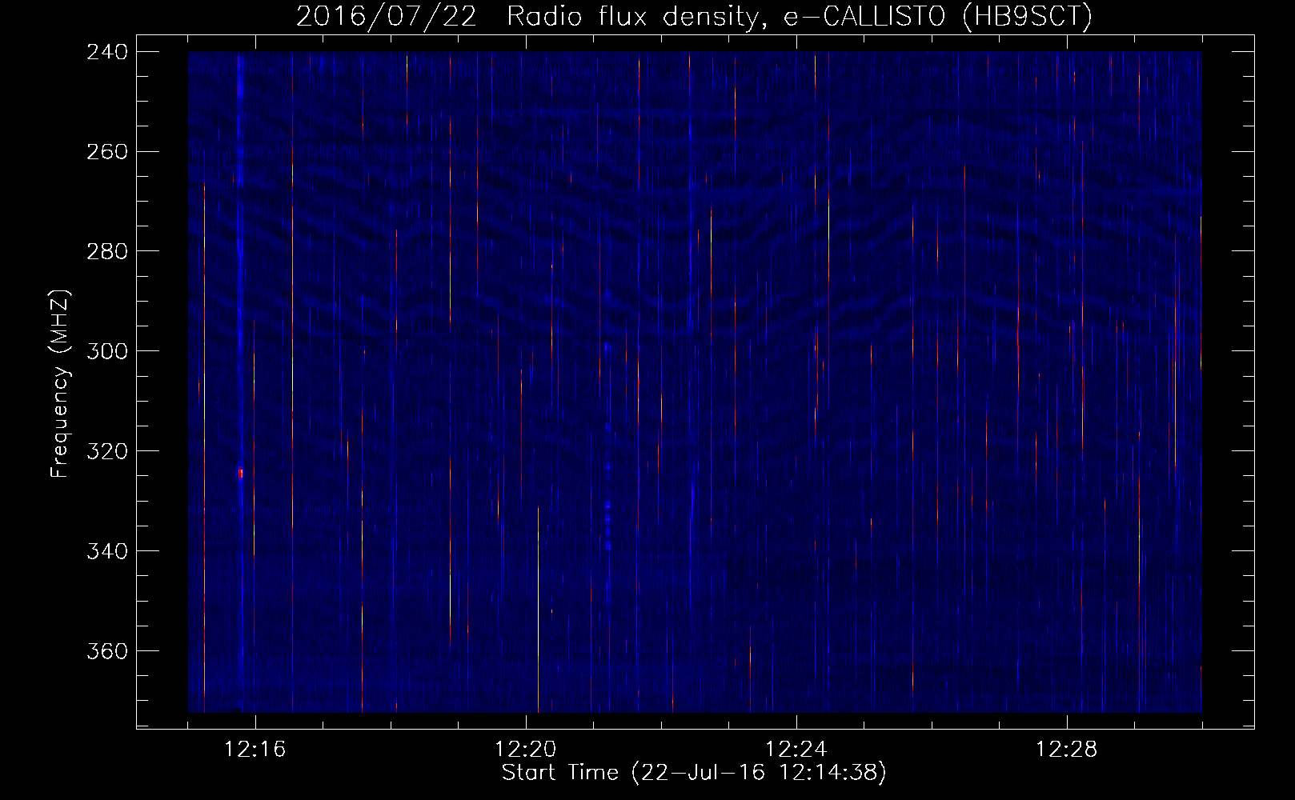Click the 340 frequency tick label
The image size is (1295, 800).
click(107, 552)
